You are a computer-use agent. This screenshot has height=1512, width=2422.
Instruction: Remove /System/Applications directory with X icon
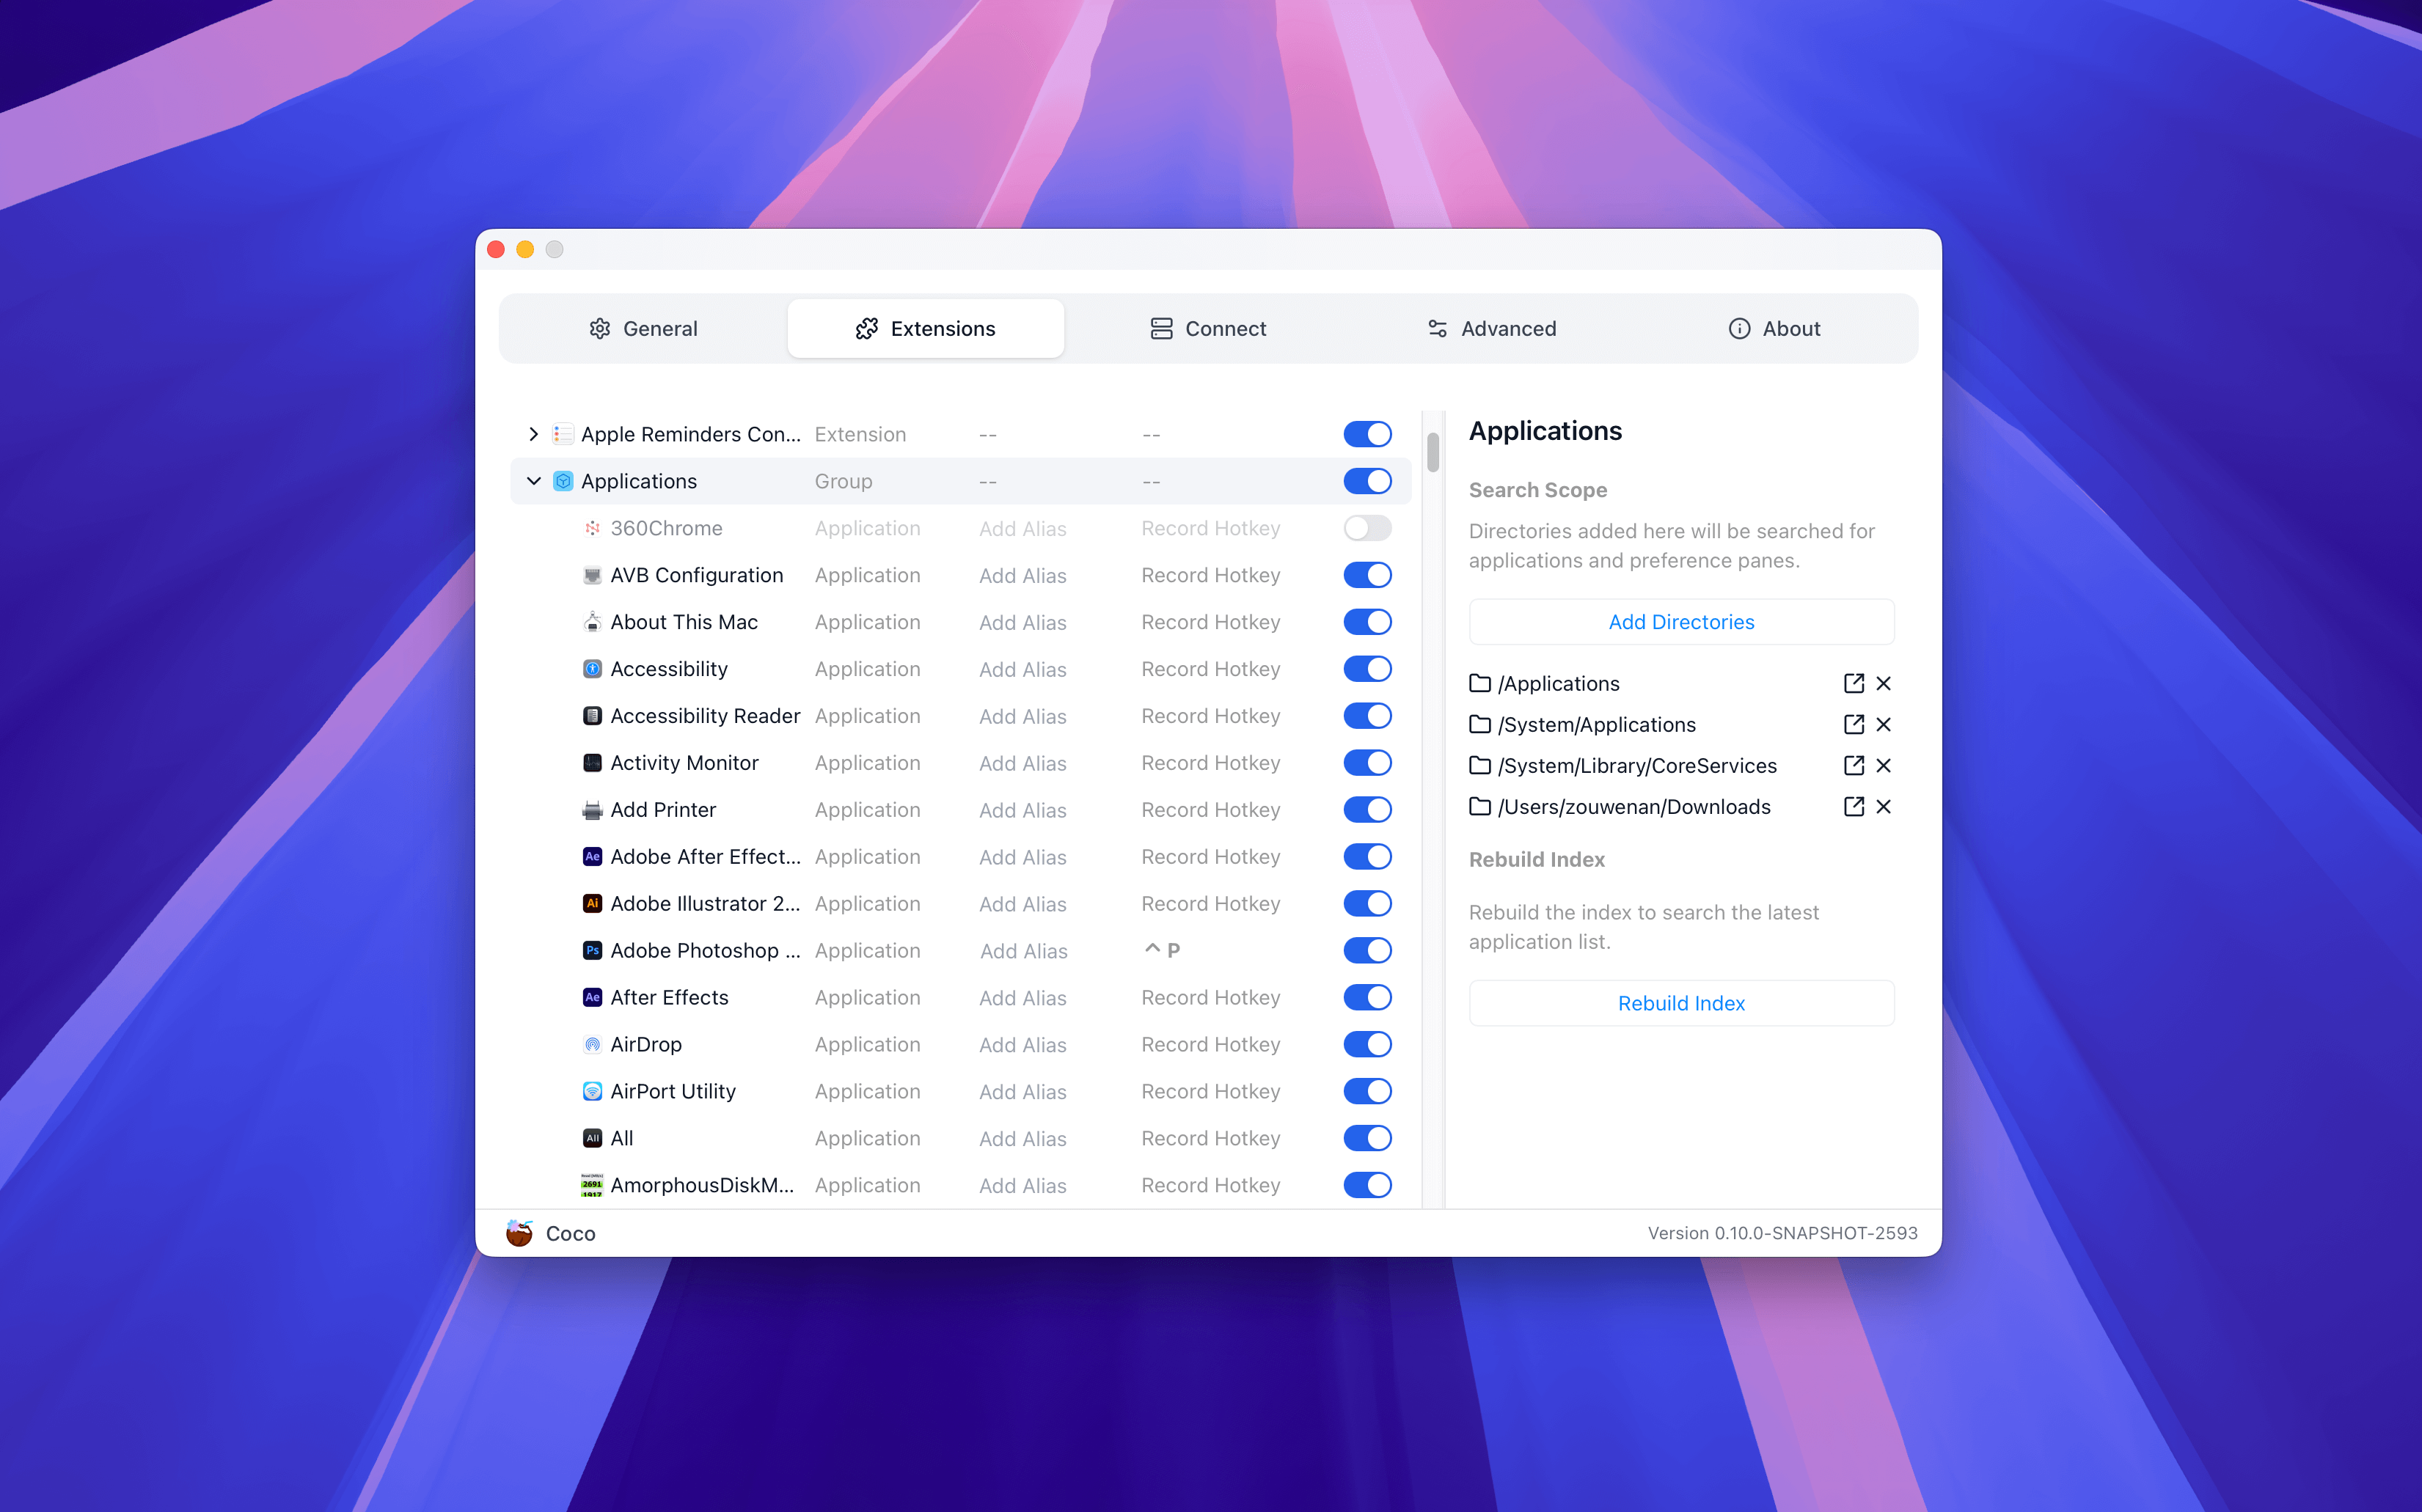pyautogui.click(x=1883, y=724)
